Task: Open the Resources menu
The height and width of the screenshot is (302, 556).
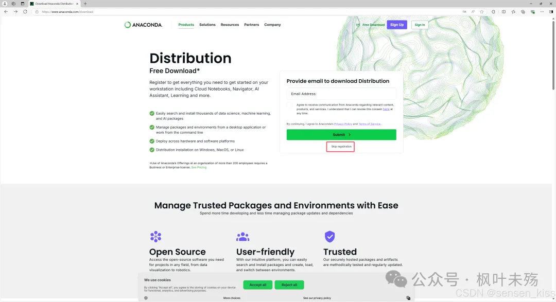Action: pos(230,25)
